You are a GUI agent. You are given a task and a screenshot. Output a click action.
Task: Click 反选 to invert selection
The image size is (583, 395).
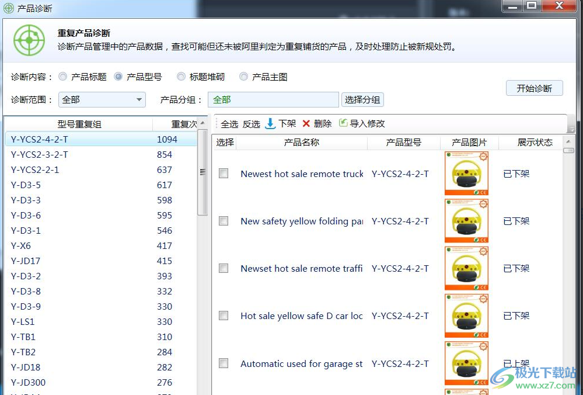tap(251, 124)
